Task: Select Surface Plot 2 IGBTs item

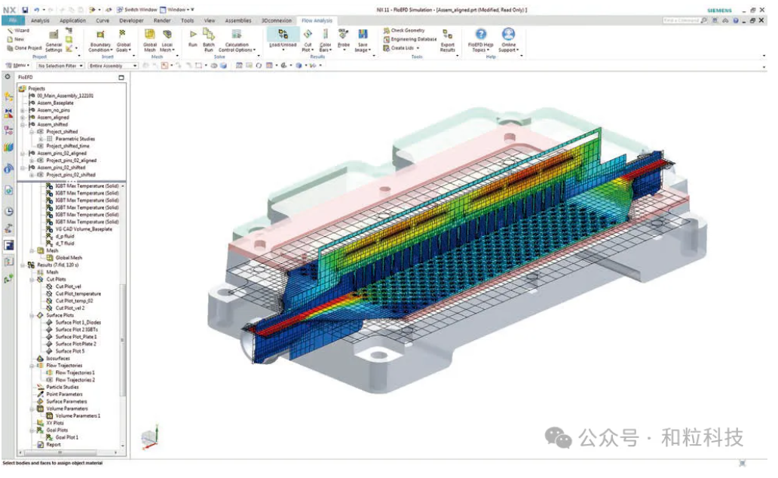Action: (78, 329)
